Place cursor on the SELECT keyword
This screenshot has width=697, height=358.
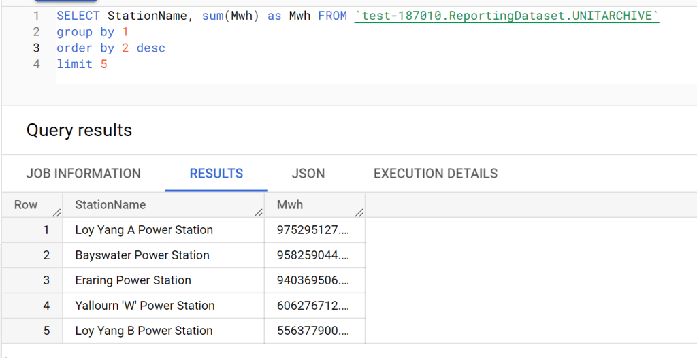pyautogui.click(x=78, y=16)
